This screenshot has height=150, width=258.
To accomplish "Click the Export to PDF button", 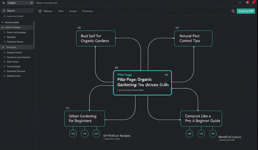I will [x=246, y=11].
